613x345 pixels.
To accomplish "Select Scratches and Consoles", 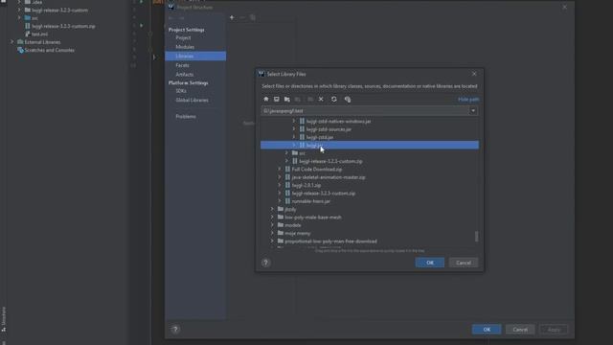I will pos(49,50).
